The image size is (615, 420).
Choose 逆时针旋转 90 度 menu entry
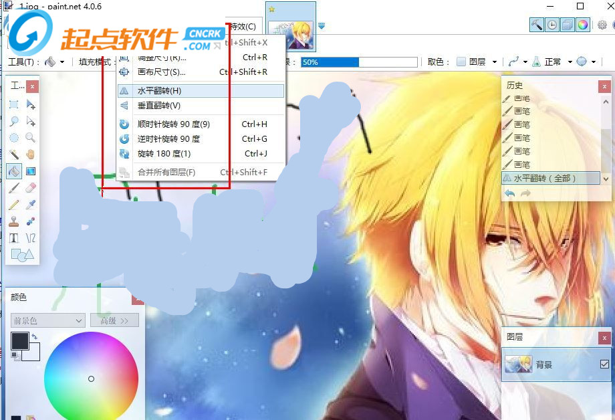pyautogui.click(x=201, y=139)
